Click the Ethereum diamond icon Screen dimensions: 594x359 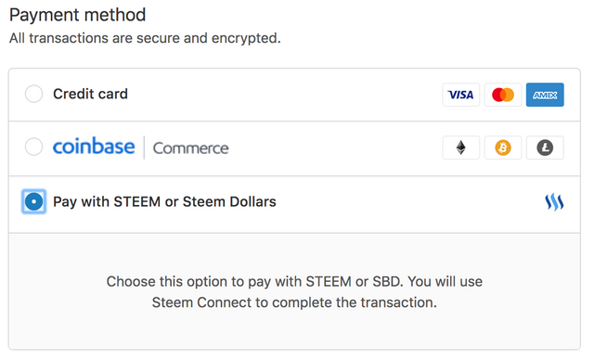460,147
